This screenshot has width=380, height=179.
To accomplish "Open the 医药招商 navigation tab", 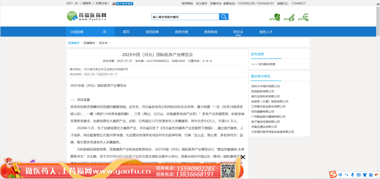I will tap(152, 32).
